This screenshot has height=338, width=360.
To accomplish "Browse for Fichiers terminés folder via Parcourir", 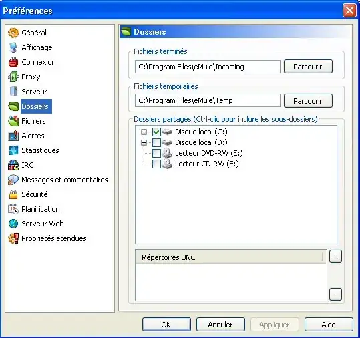I will [308, 67].
